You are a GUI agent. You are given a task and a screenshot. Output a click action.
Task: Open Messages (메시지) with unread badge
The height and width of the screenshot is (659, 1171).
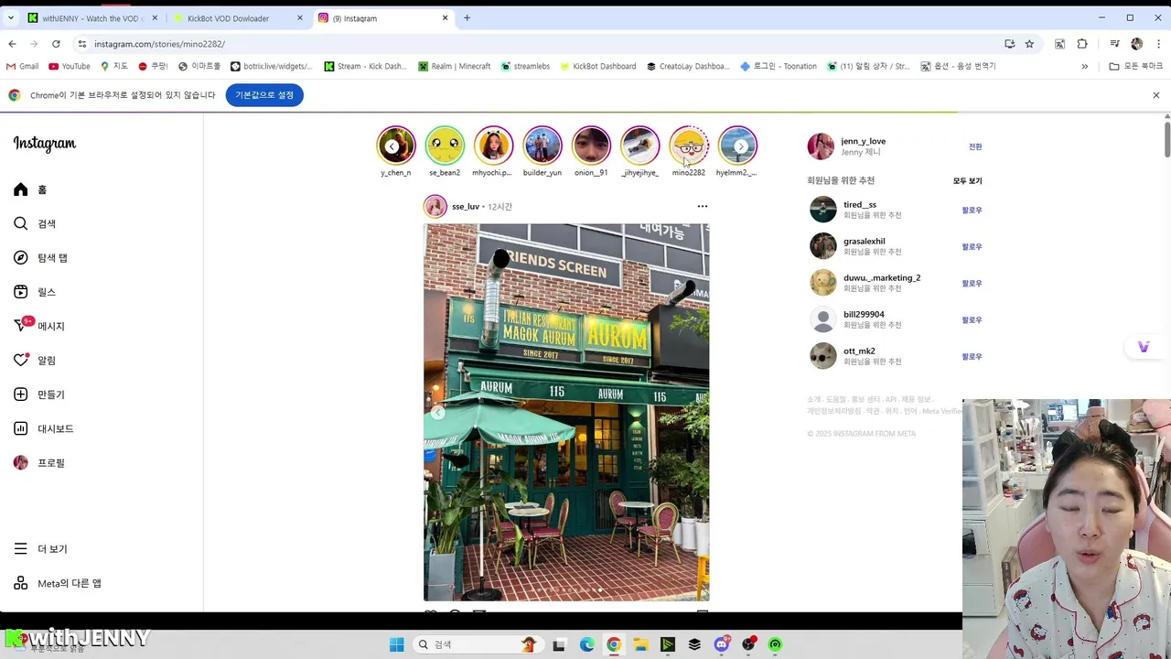click(x=39, y=326)
